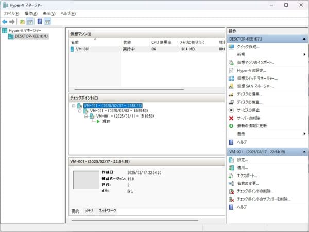This screenshot has width=309, height=232.
Task: Click エクスポート... action text
Action: click(247, 176)
